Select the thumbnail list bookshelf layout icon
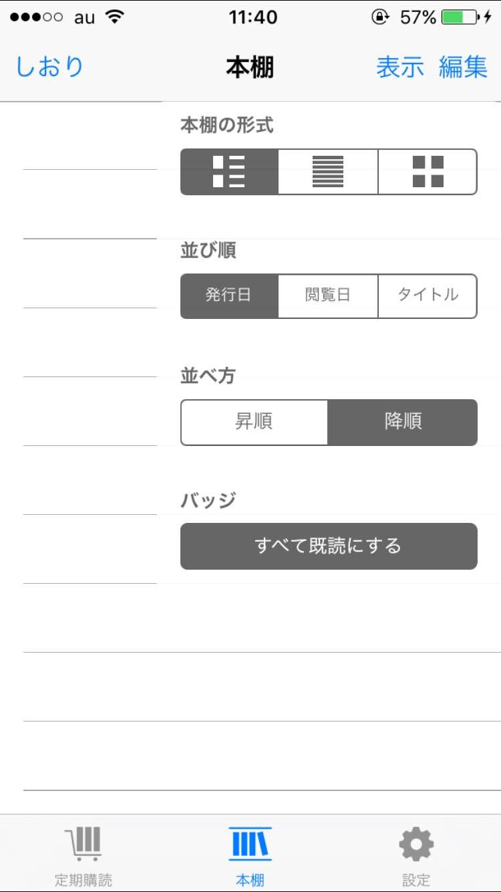 pos(229,172)
